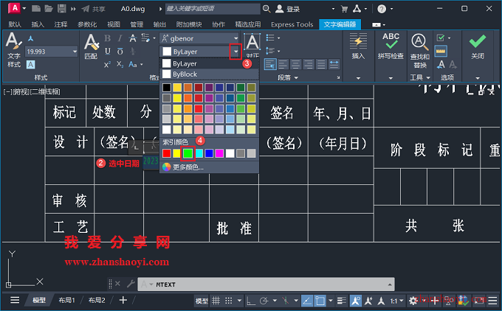Open the ByLayer text color dropdown
Viewport: 502px width, 311px height.
[x=235, y=52]
